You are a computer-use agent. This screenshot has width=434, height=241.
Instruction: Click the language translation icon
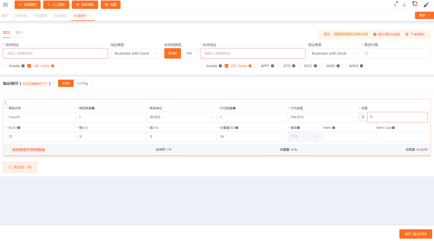(x=415, y=4)
